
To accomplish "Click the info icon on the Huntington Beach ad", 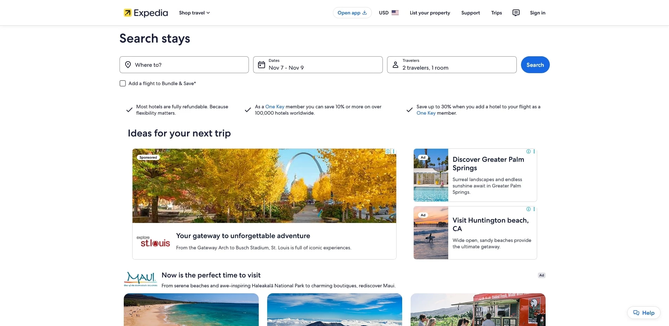I will coord(528,209).
